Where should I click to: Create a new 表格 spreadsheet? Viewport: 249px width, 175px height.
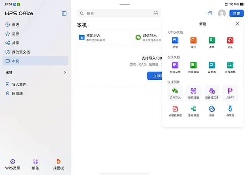tap(212, 40)
